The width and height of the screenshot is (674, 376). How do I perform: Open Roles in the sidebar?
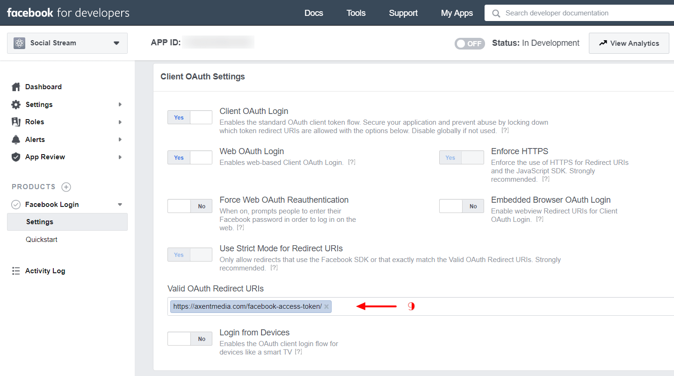(x=35, y=122)
